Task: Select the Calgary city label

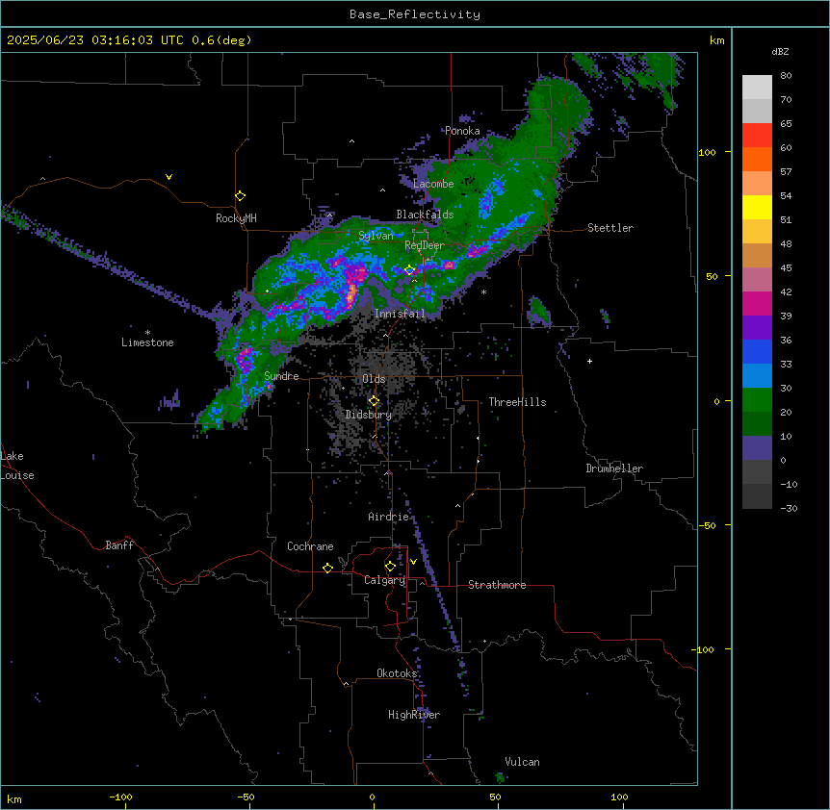Action: [x=385, y=580]
